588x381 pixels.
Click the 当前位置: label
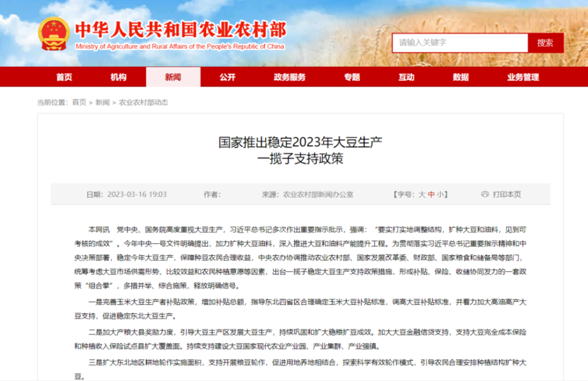tap(52, 102)
